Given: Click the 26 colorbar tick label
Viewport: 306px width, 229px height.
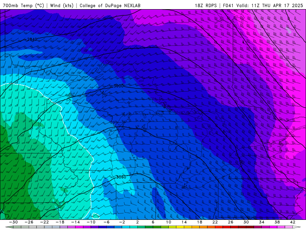Looking at the screenshot, I should [231, 222].
